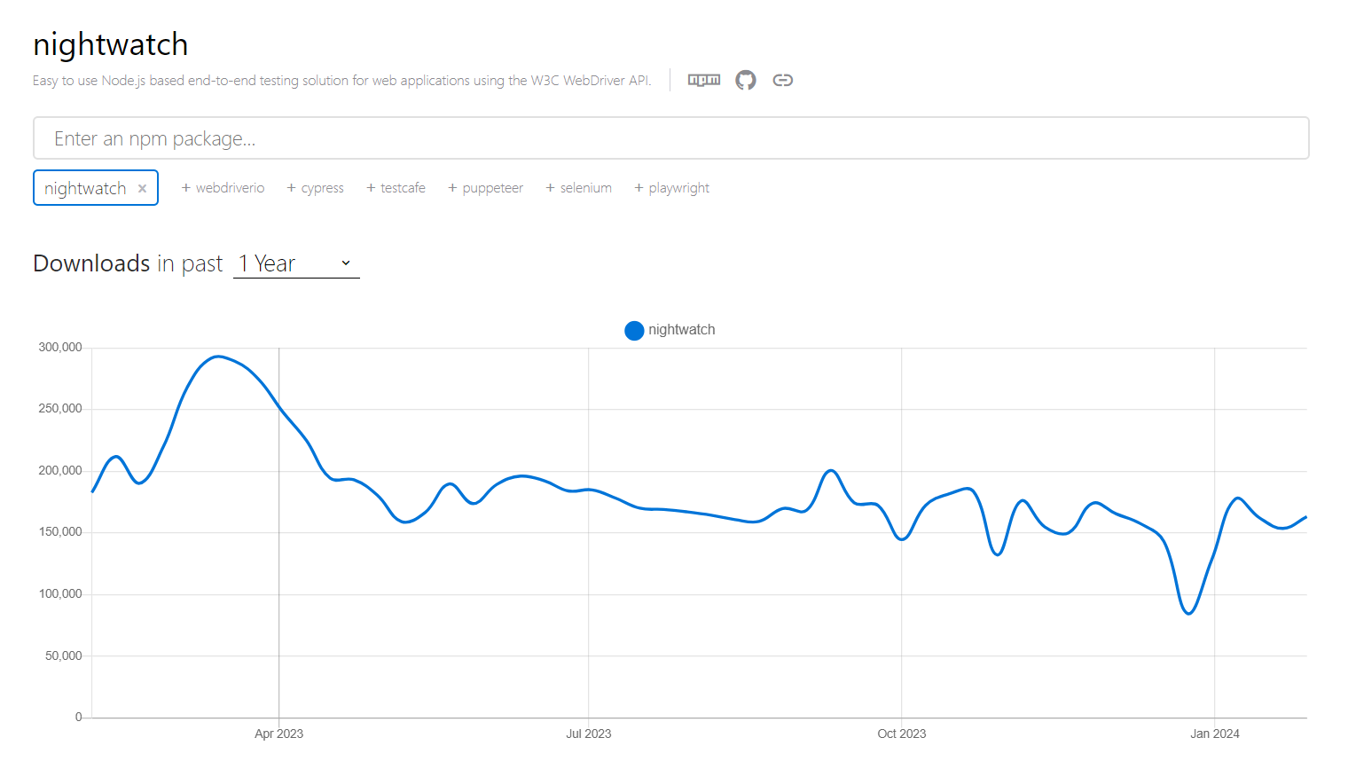1348x769 pixels.
Task: Click the blue nightwatch legend dot
Action: (634, 330)
